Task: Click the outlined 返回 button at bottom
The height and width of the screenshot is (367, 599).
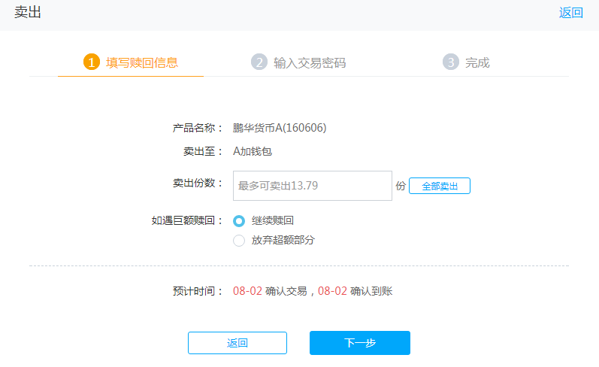Action: coord(237,343)
